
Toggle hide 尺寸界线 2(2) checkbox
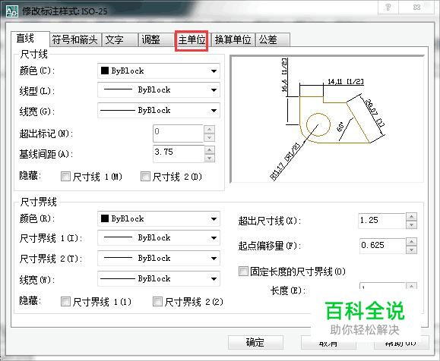[x=157, y=302]
